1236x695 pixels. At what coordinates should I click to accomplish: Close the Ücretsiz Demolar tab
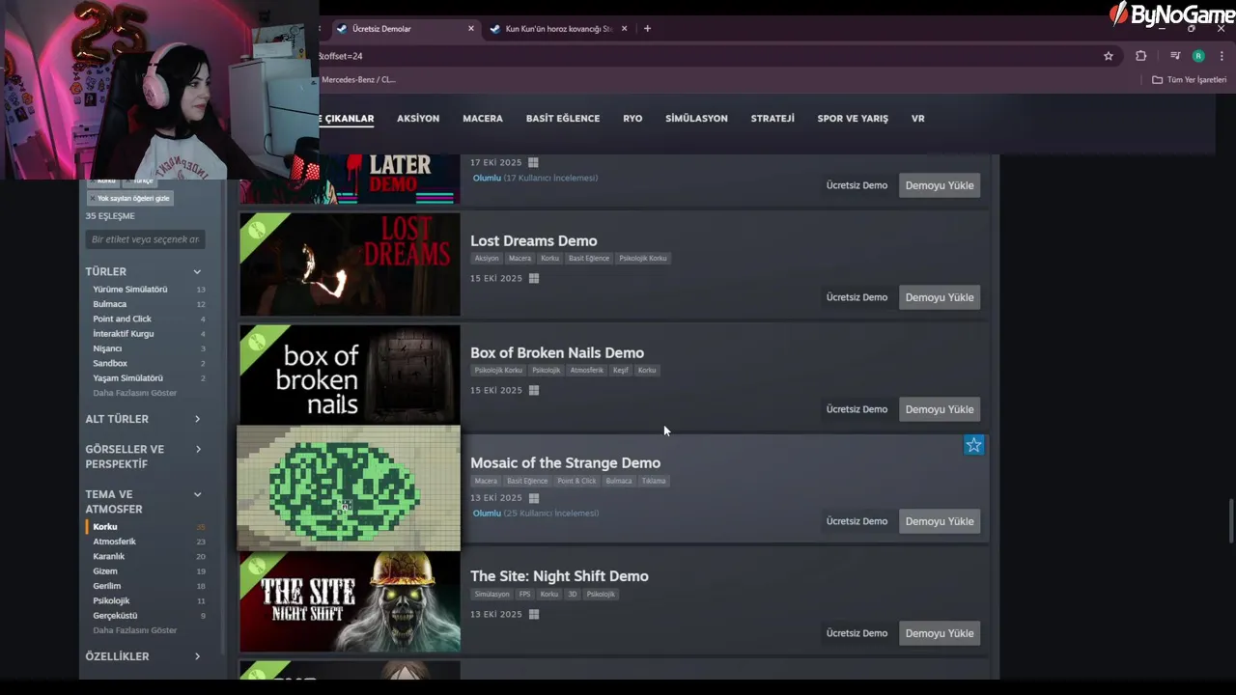point(471,29)
